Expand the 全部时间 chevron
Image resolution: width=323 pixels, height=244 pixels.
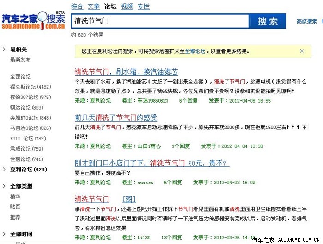4,234
